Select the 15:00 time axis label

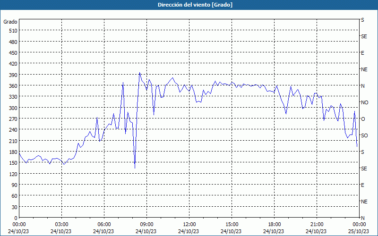coord(232,225)
